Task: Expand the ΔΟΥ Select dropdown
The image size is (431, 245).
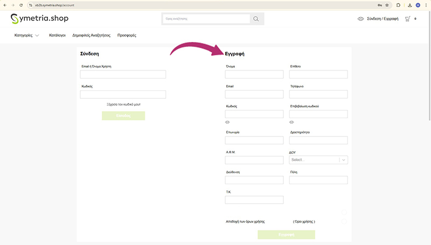Action: tap(344, 160)
